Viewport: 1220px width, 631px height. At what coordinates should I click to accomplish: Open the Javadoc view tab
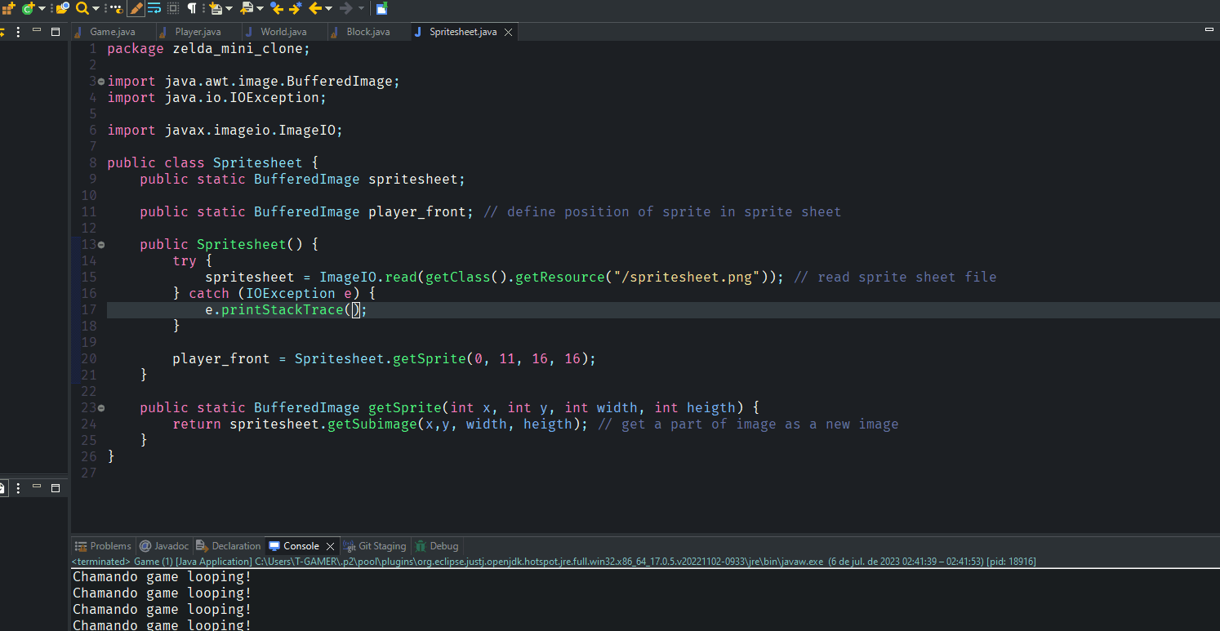click(x=163, y=546)
